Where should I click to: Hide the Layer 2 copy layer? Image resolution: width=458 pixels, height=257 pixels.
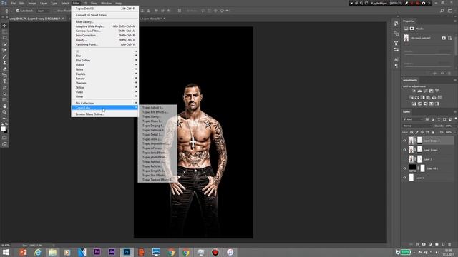coord(405,150)
